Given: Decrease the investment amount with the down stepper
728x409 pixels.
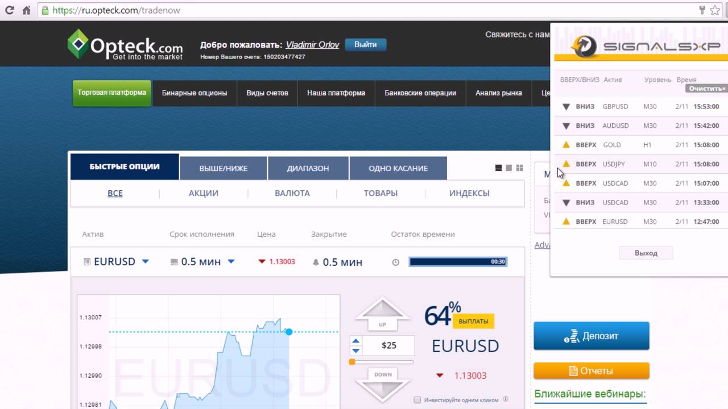Looking at the screenshot, I should (x=356, y=350).
